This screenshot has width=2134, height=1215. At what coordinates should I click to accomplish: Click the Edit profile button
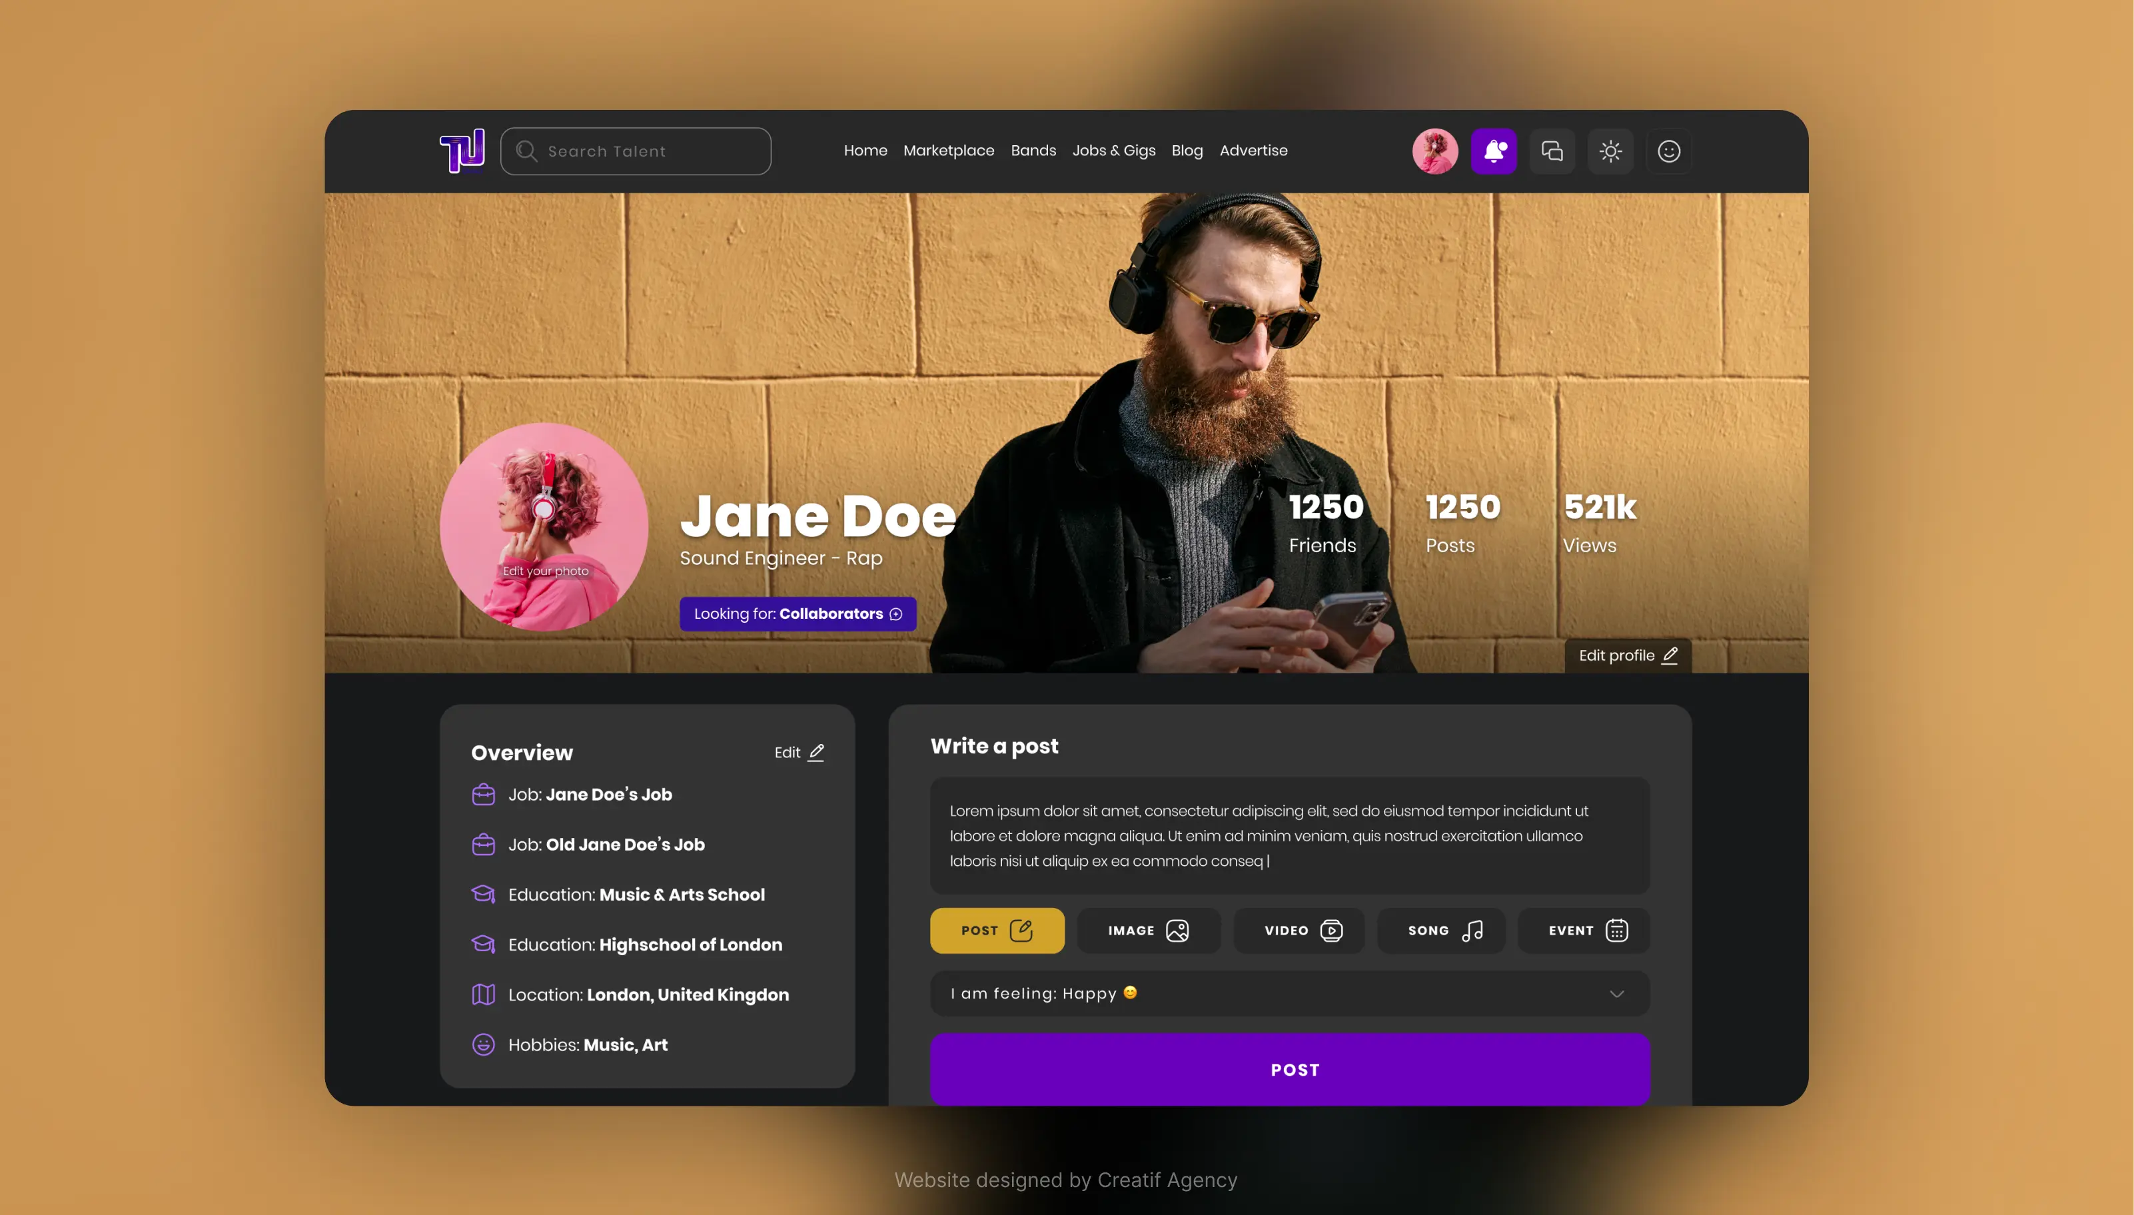click(1627, 655)
